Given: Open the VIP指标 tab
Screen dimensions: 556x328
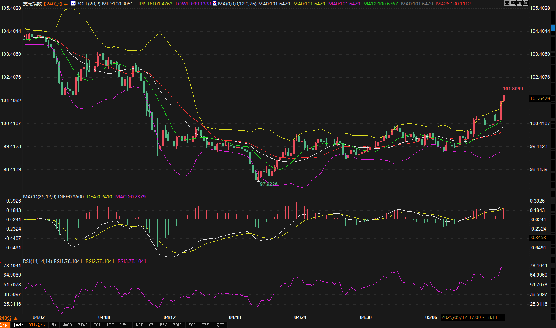Looking at the screenshot, I should tap(37, 325).
